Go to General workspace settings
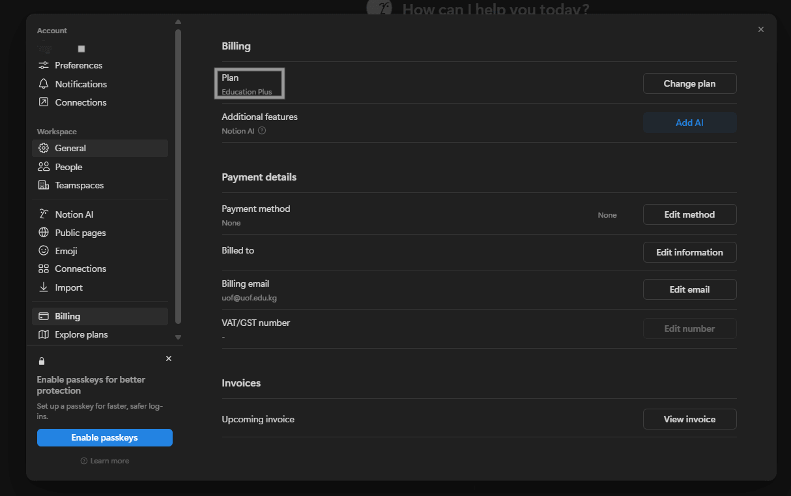This screenshot has height=496, width=791. 100,148
